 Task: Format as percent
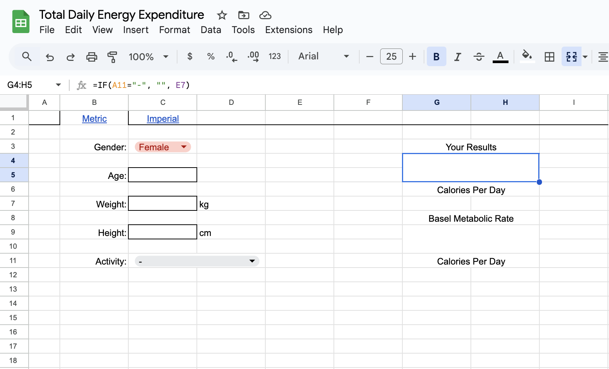point(211,57)
